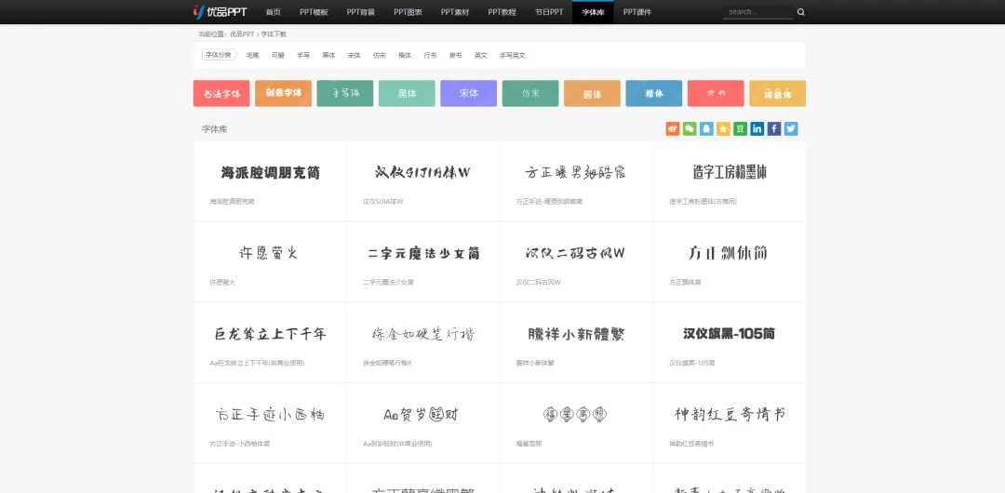Screen dimensions: 1005x493
Task: Open 二字元魔法少女简 font preview
Action: point(423,254)
